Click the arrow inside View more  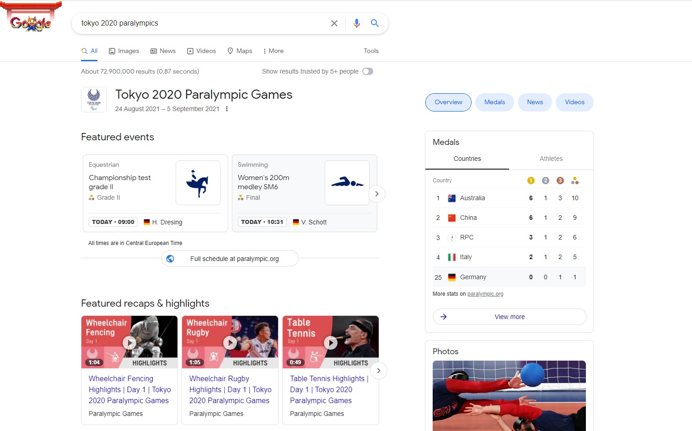[444, 316]
